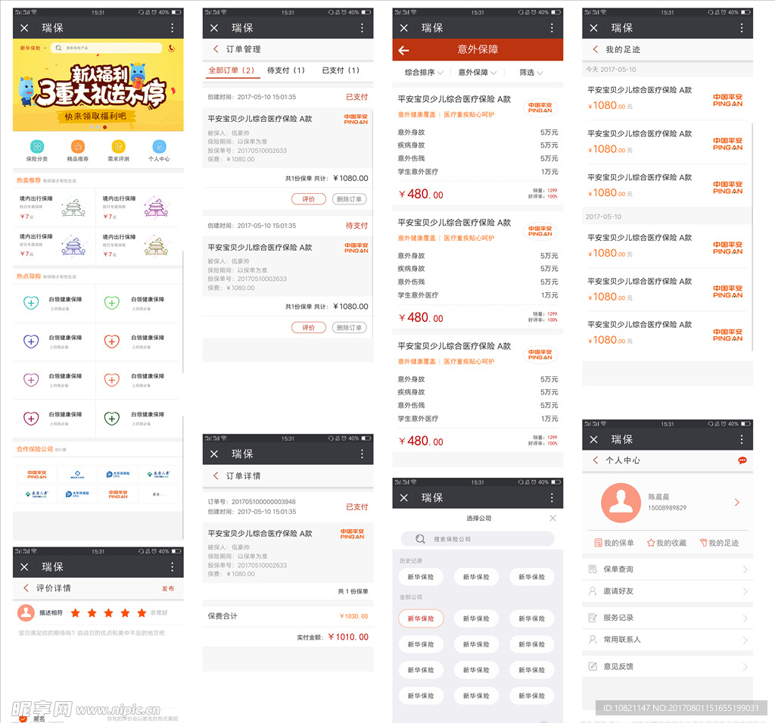Select the orange-outlined 新华保险 company chip

coord(421,619)
